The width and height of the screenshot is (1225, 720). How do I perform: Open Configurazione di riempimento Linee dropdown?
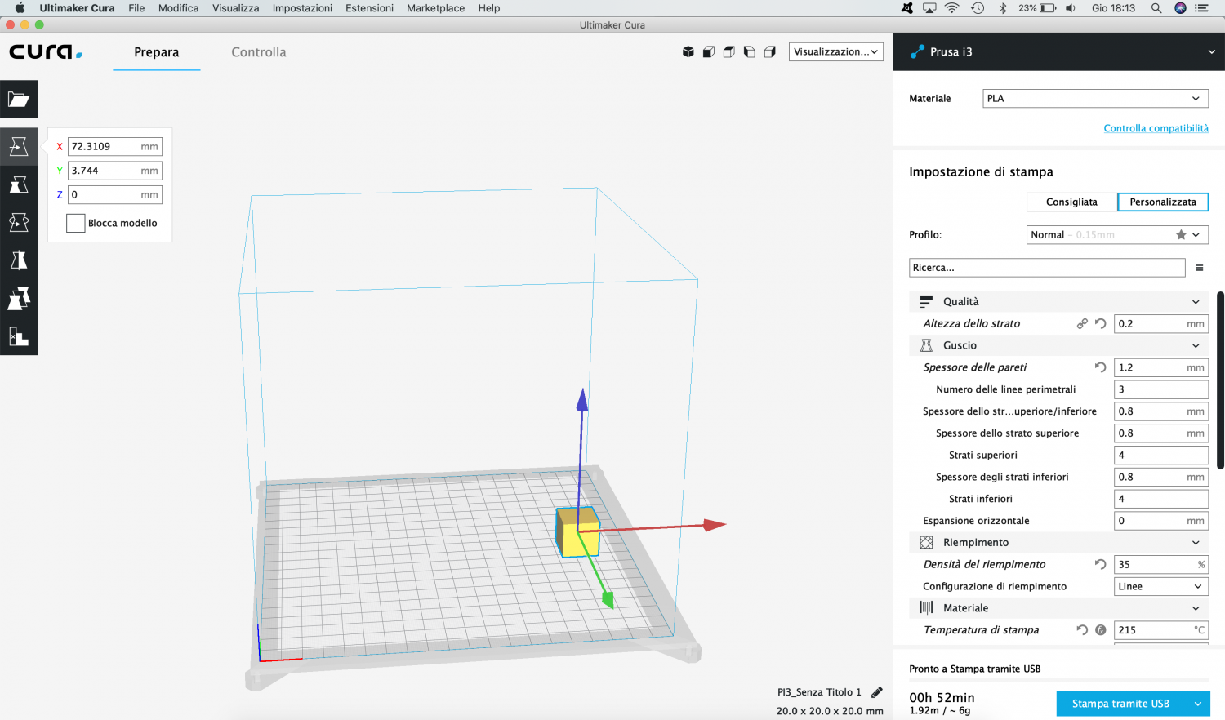point(1161,586)
